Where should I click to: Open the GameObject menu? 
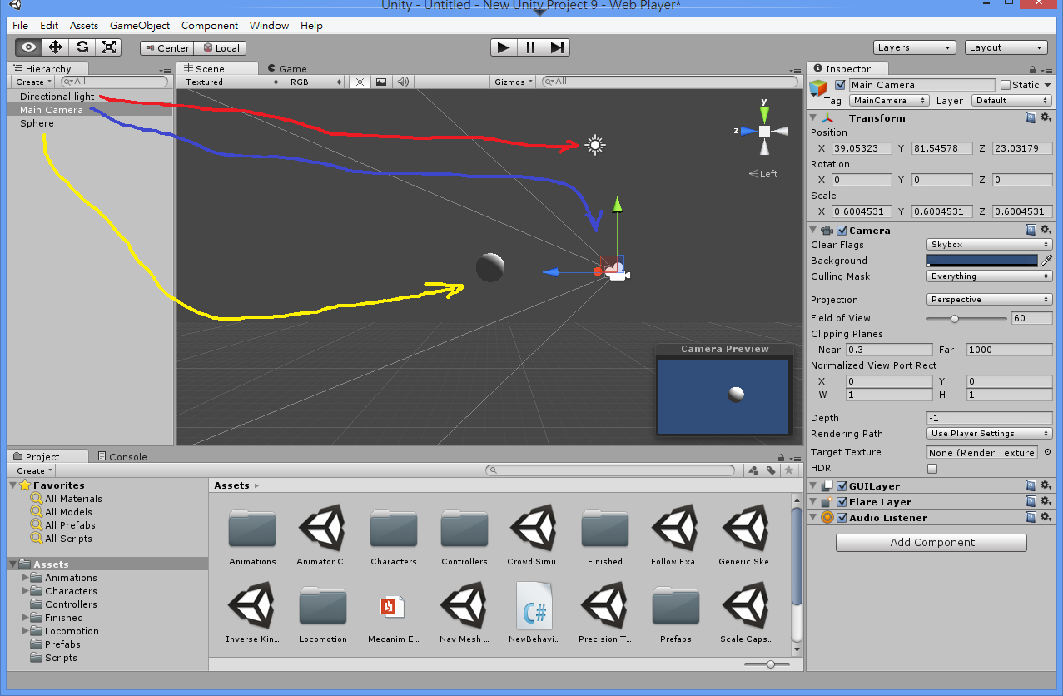tap(139, 26)
